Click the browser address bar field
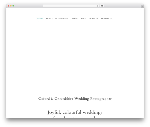Screen dimensions: 150x127 [x=71, y=6]
